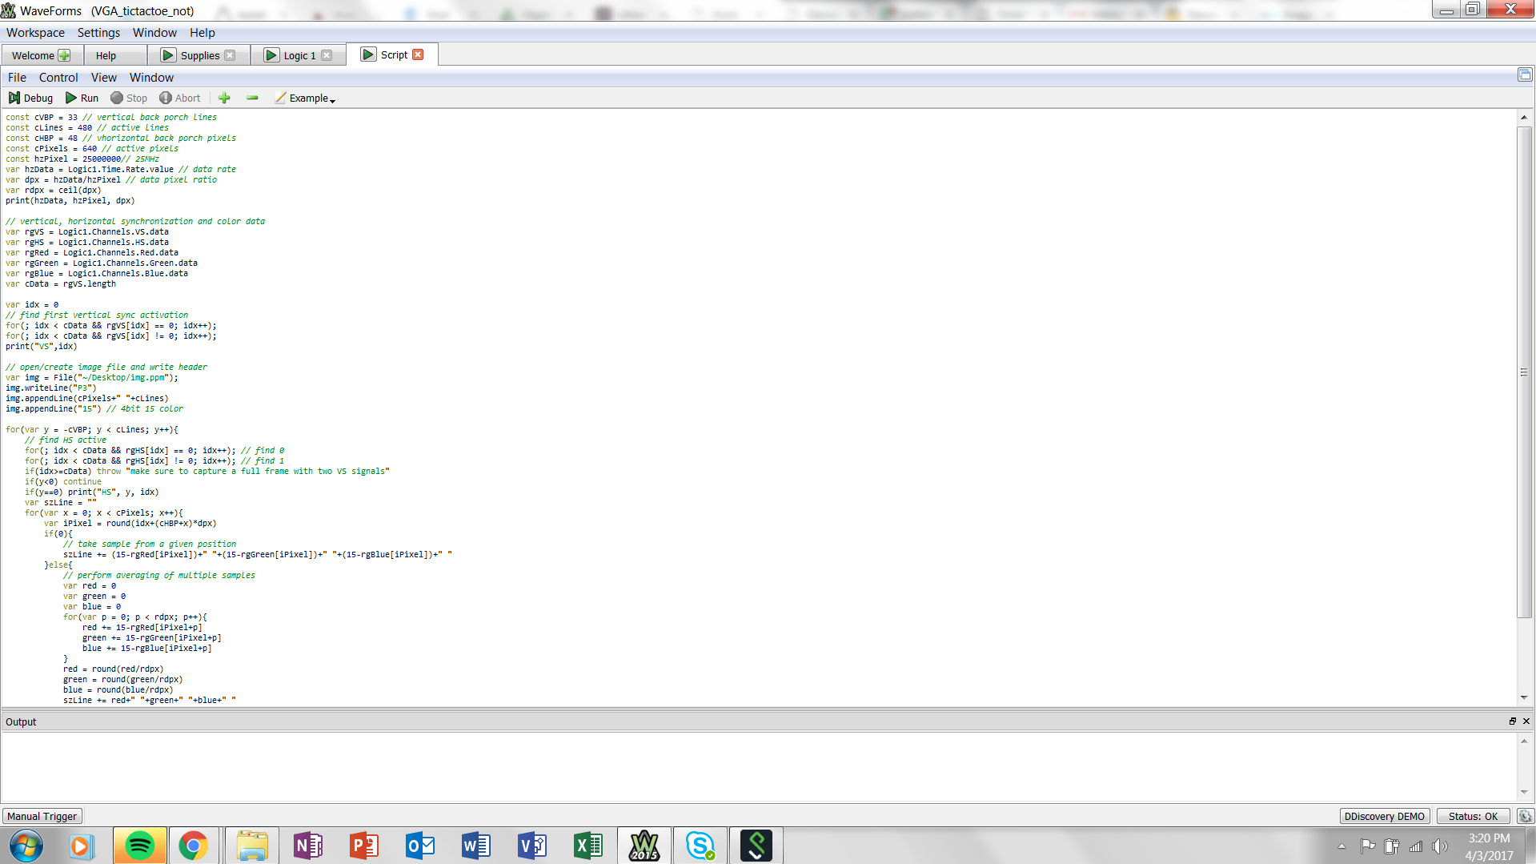Click the green minus zoom-out icon
The width and height of the screenshot is (1536, 864).
click(252, 98)
